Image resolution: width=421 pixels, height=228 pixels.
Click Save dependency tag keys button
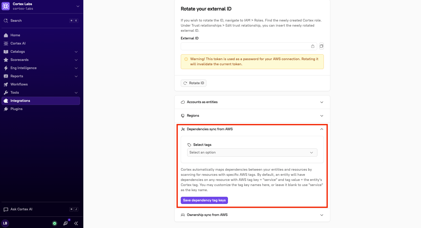pos(204,200)
